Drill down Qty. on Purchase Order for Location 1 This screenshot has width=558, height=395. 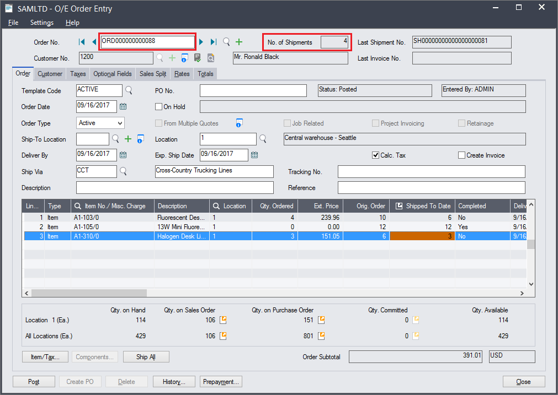(x=321, y=320)
